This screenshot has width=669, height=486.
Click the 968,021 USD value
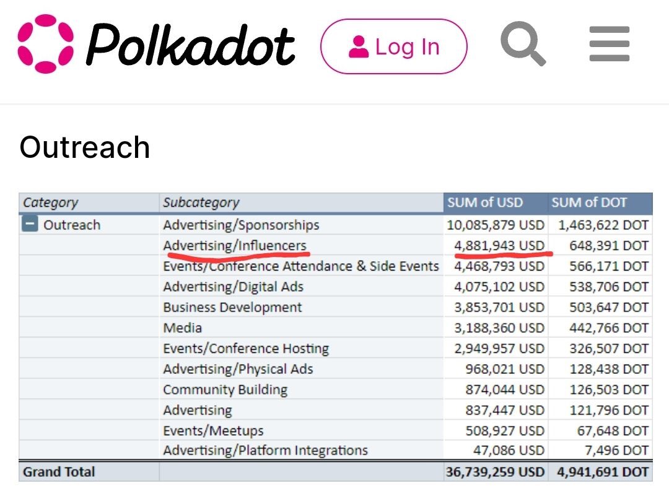(x=505, y=369)
